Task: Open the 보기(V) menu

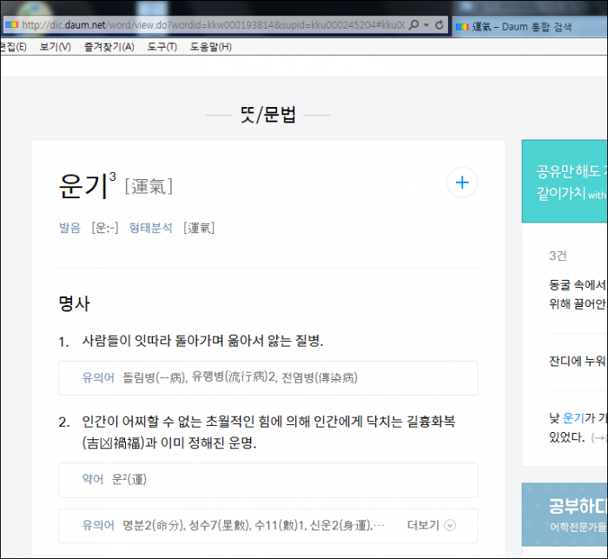Action: click(x=55, y=47)
